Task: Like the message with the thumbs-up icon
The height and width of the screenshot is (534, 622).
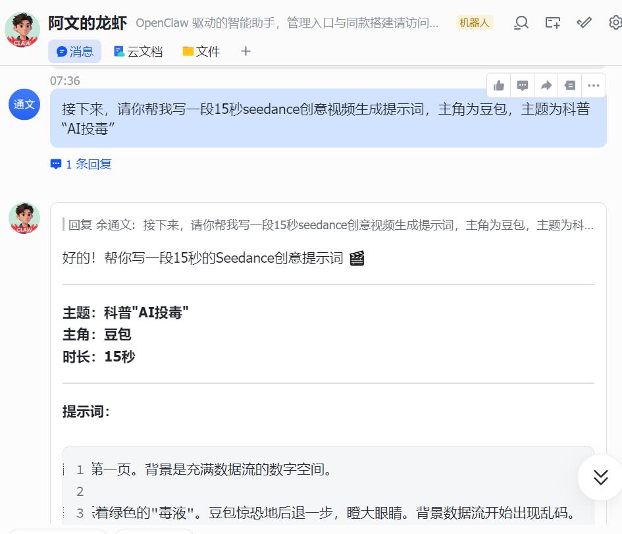Action: (498, 85)
